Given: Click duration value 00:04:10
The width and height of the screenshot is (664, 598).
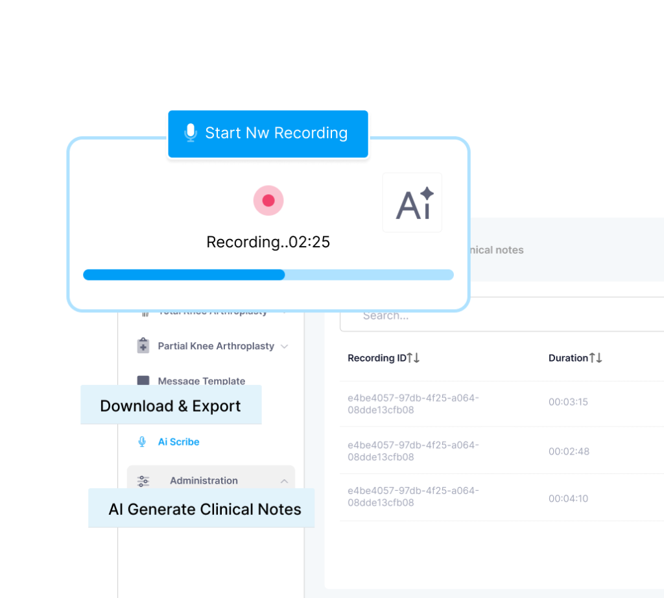Looking at the screenshot, I should pyautogui.click(x=568, y=499).
